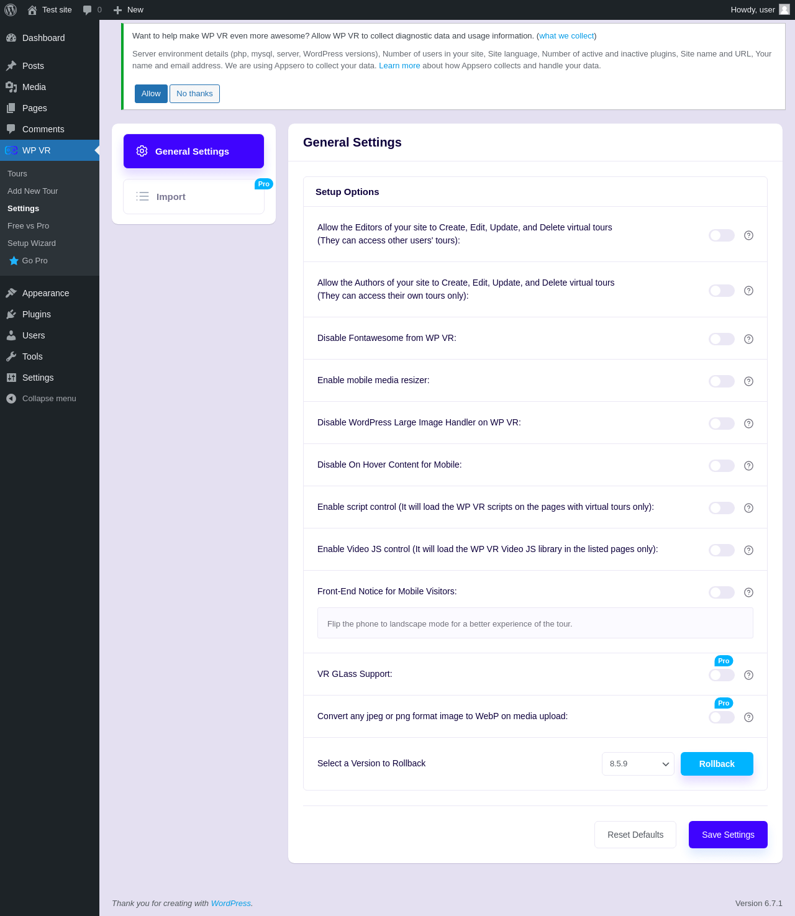Open the rollback version dropdown showing 8.5.9
Screen dimensions: 795x916
(x=638, y=764)
